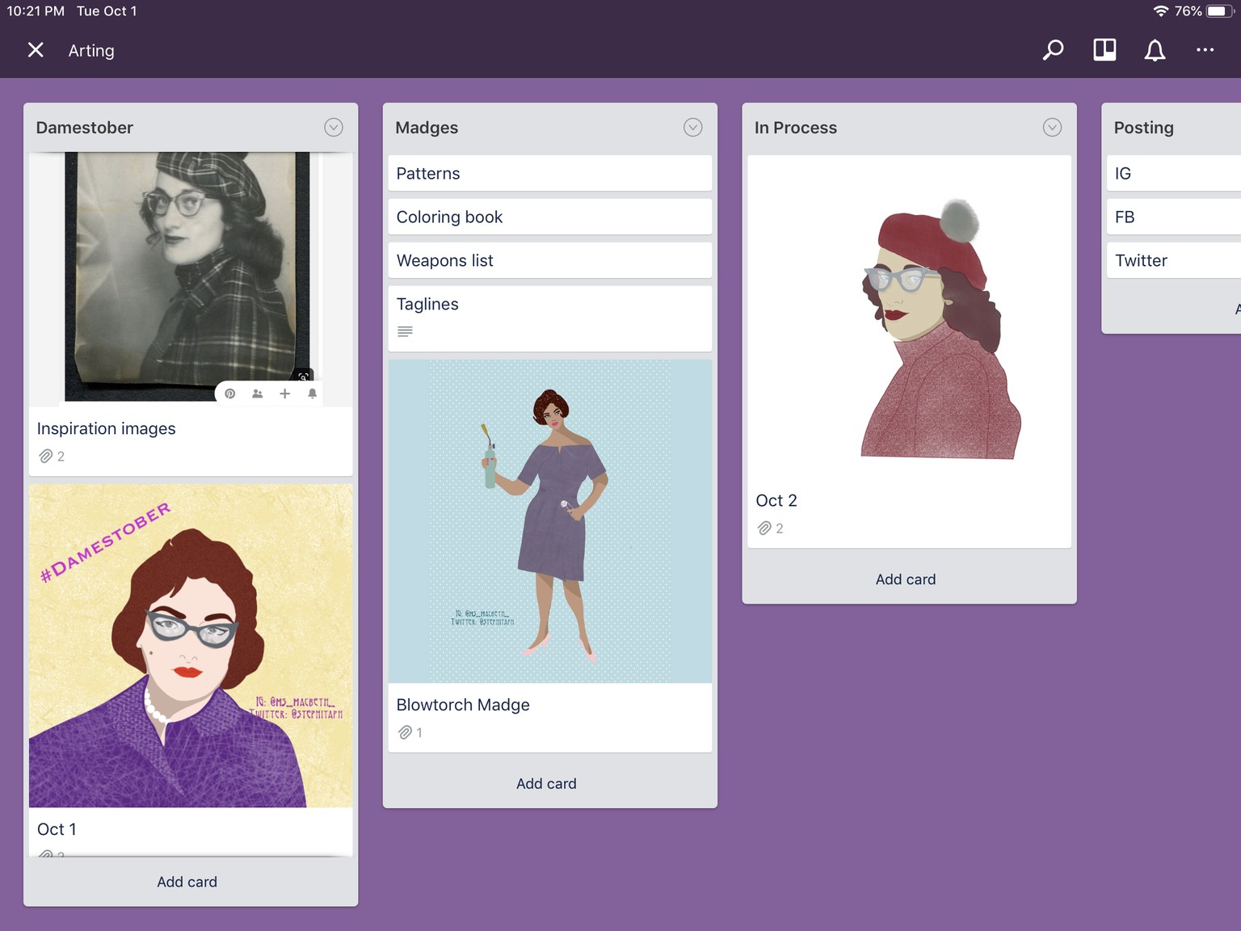Viewport: 1241px width, 931px height.
Task: Open the Blowtorch Madge card title
Action: pyautogui.click(x=463, y=705)
